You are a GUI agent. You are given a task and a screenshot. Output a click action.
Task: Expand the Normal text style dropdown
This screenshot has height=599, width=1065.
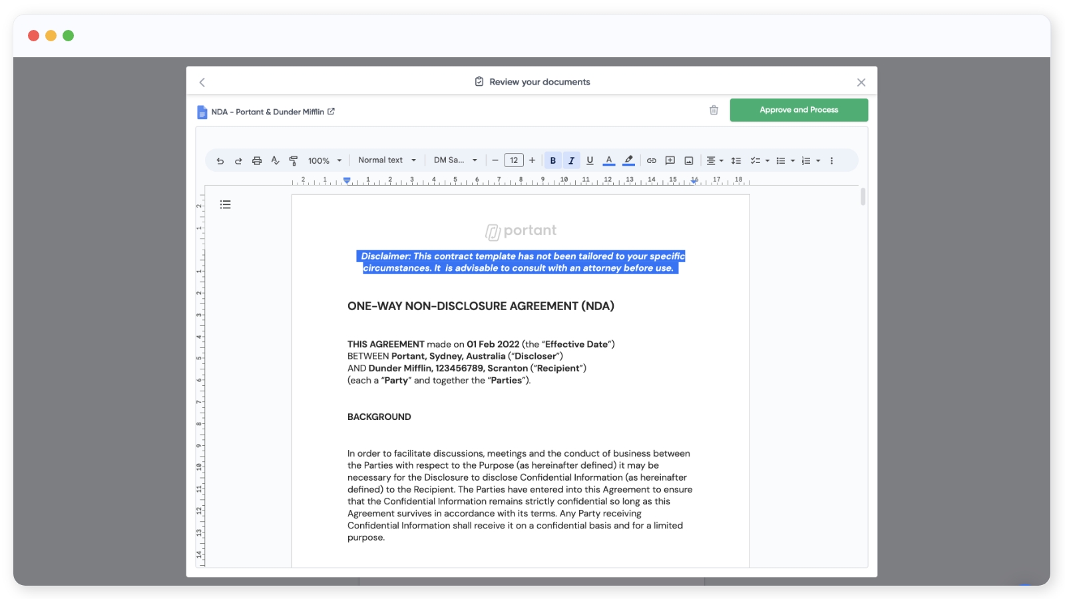click(x=387, y=160)
